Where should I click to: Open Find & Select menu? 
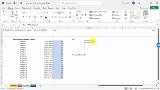pyautogui.click(x=138, y=15)
